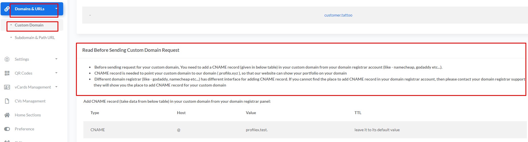The width and height of the screenshot is (528, 142).
Task: Open the Custom Domain submenu item
Action: click(29, 25)
